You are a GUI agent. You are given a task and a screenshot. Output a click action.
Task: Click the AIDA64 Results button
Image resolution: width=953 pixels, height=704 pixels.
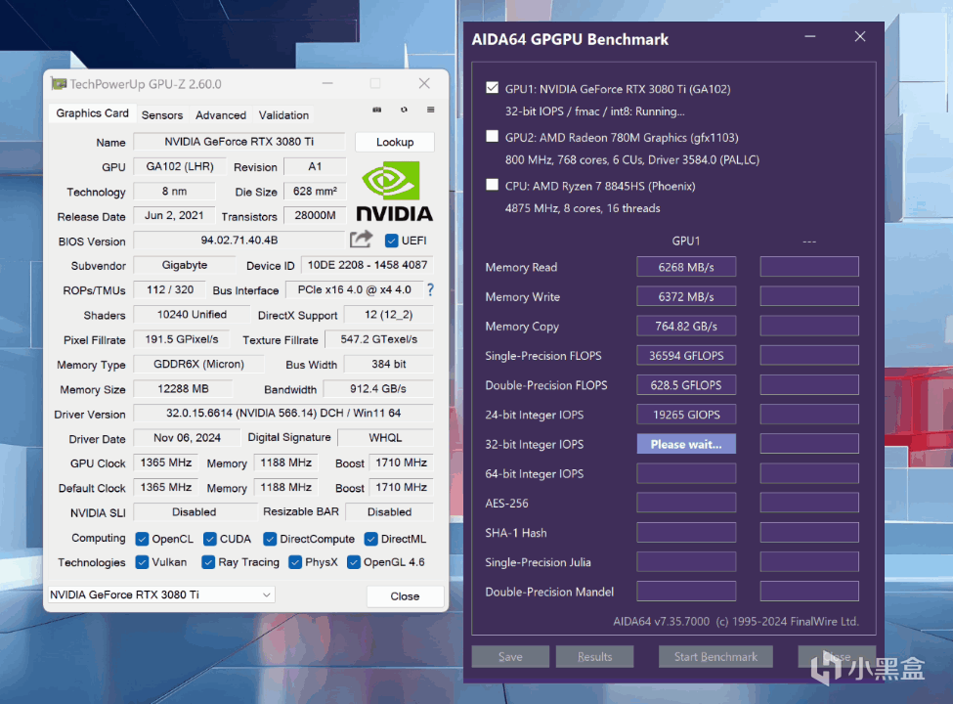(595, 657)
